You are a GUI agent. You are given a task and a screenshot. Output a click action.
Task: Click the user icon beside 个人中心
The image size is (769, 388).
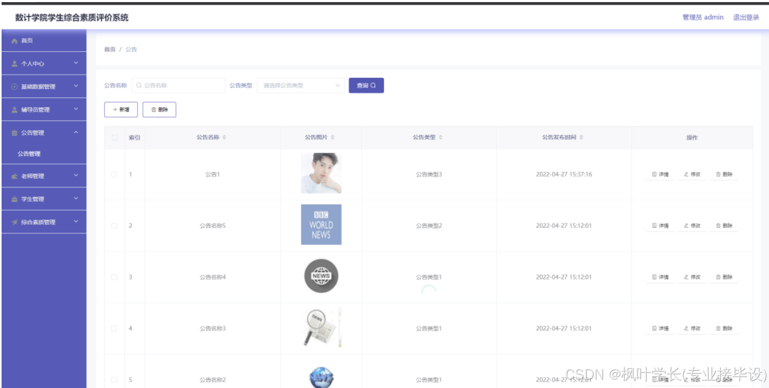(x=15, y=64)
